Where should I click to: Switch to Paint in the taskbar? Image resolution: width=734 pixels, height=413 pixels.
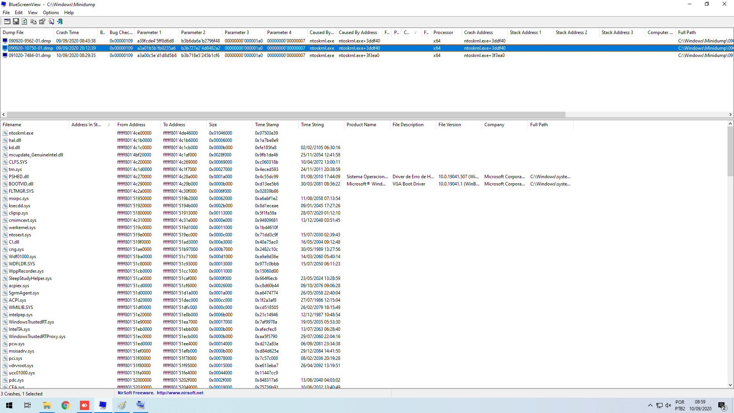click(122, 405)
